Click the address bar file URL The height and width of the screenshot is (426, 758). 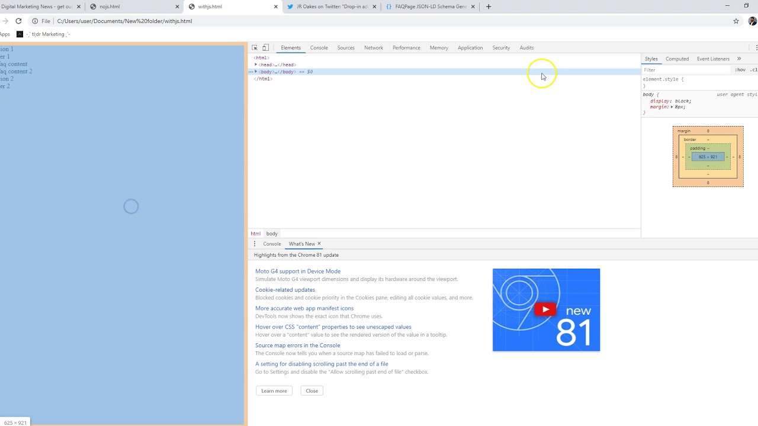(124, 21)
